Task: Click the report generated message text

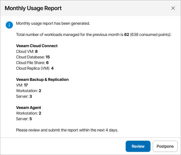Action: tap(53, 23)
